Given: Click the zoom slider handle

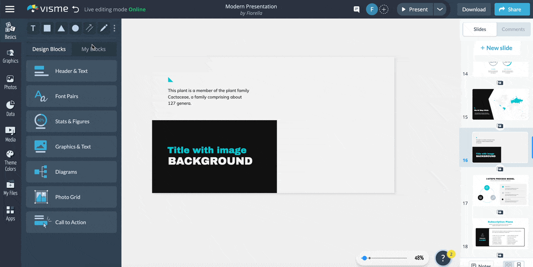Looking at the screenshot, I should point(364,258).
